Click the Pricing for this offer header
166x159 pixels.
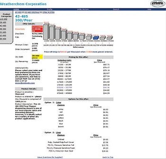pyautogui.click(x=78, y=57)
